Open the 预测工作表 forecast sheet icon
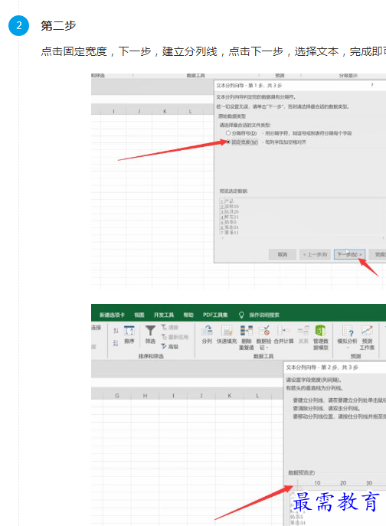386x526 pixels. tap(367, 331)
